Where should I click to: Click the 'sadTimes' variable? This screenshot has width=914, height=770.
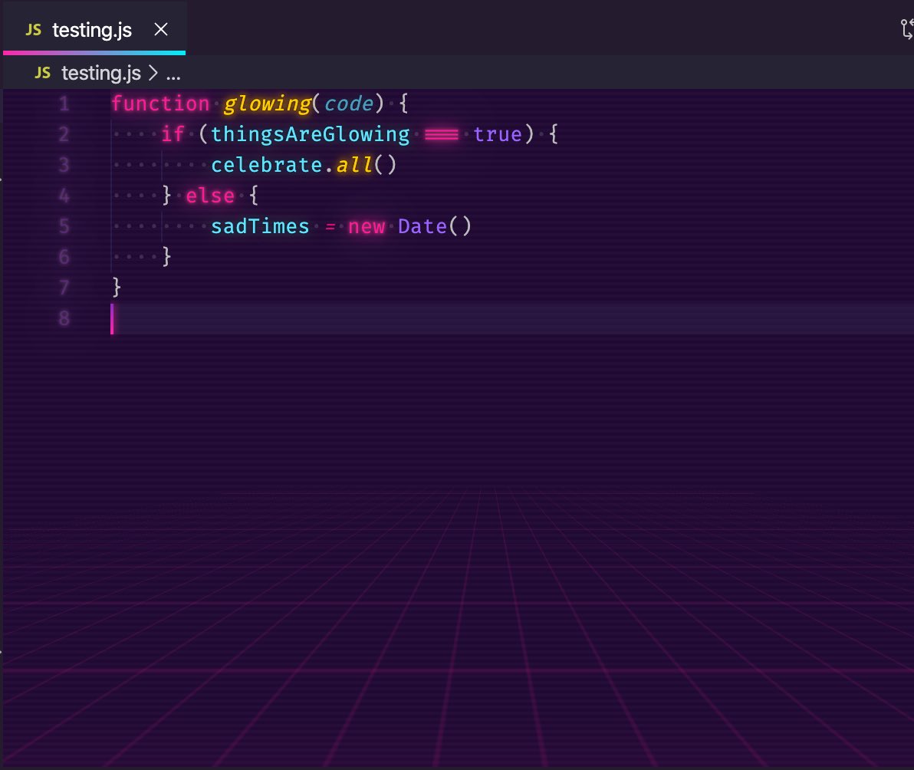[260, 226]
